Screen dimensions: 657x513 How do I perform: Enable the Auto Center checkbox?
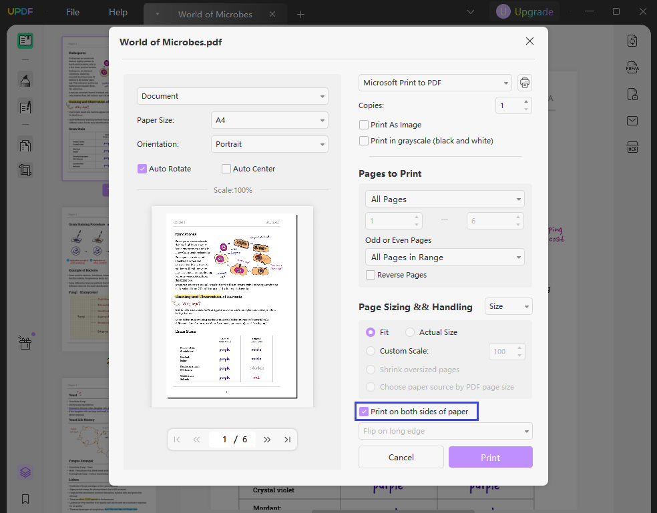(226, 169)
